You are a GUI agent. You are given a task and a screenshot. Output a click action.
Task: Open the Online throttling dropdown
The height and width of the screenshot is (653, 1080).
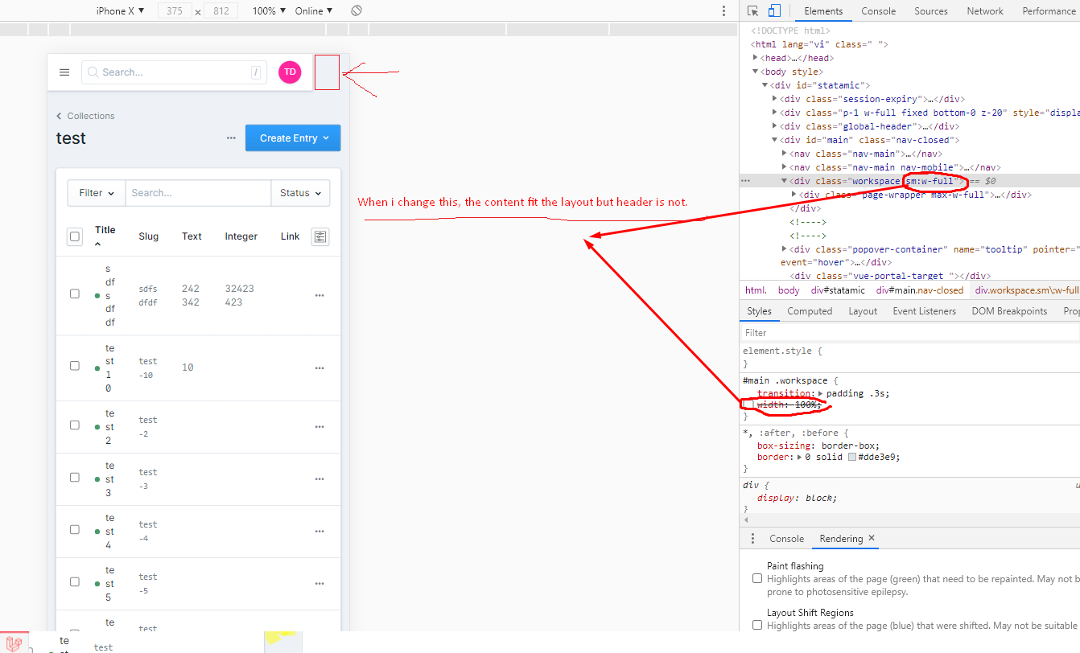314,11
